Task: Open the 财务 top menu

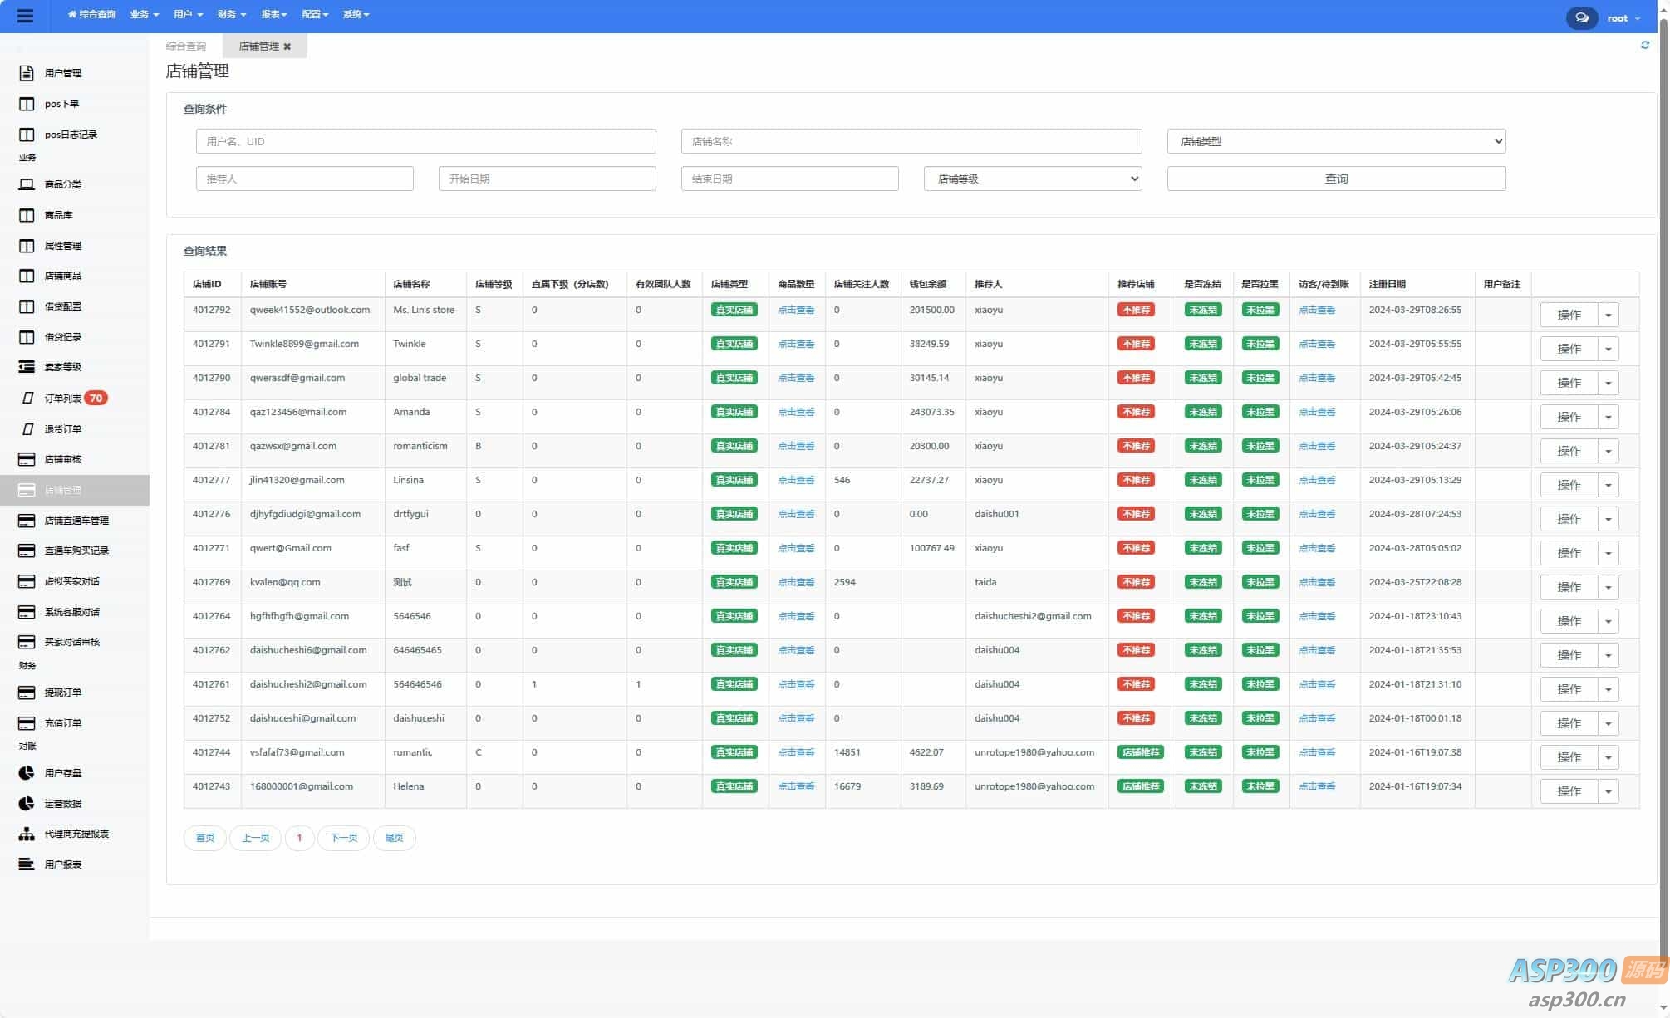Action: [x=231, y=14]
